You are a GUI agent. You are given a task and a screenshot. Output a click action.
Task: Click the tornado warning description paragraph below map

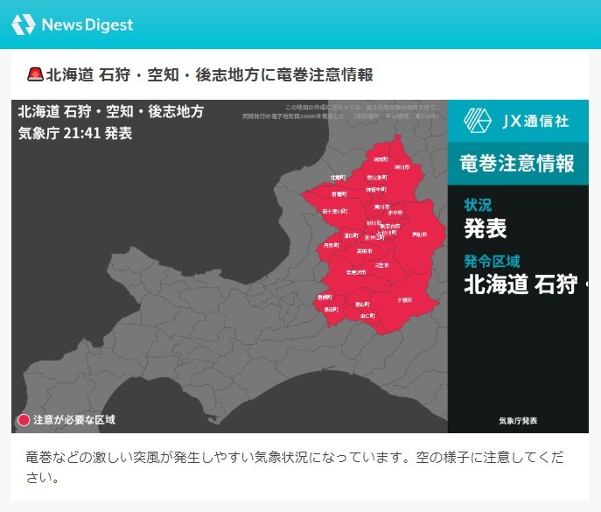point(294,467)
